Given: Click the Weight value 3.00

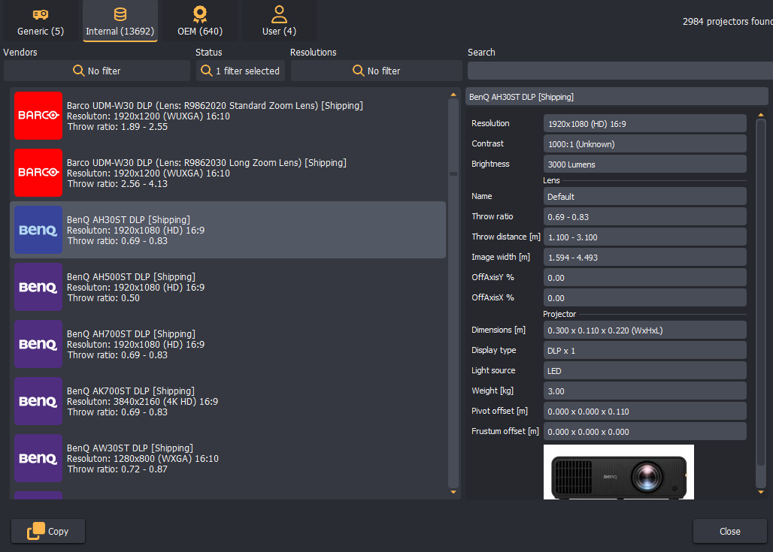Looking at the screenshot, I should (645, 391).
